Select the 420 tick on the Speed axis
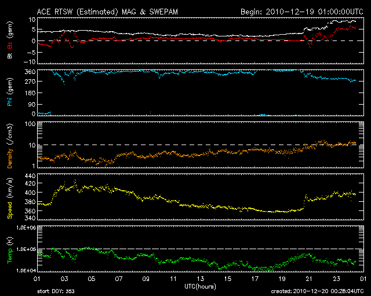The image size is (371, 296). [x=30, y=183]
